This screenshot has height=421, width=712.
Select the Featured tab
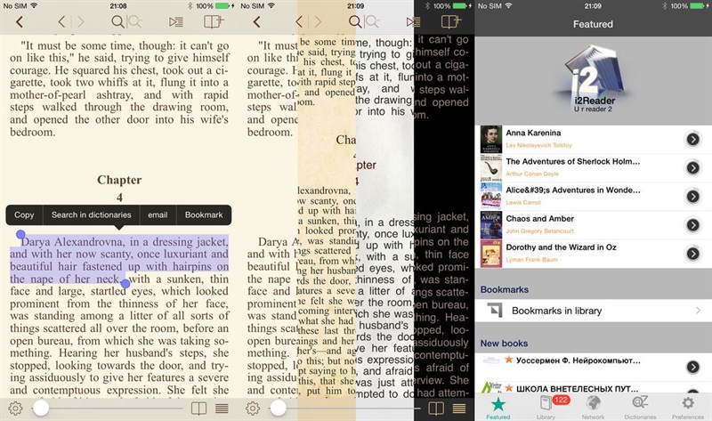(x=498, y=408)
